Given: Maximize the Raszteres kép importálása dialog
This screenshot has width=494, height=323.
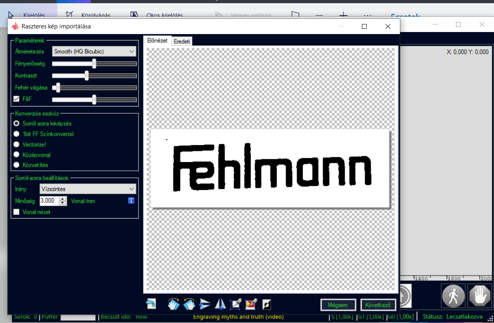Looking at the screenshot, I should pyautogui.click(x=364, y=26).
